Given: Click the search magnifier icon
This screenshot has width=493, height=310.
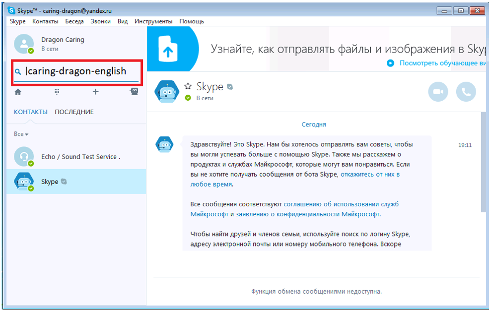Looking at the screenshot, I should click(18, 71).
